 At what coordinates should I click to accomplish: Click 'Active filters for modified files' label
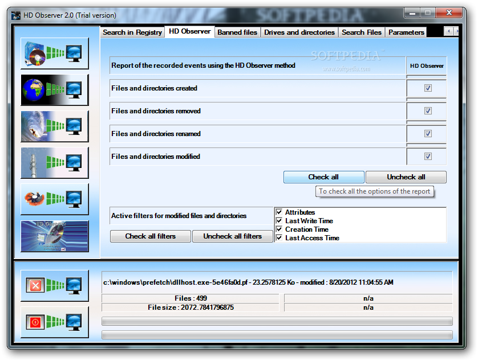[x=179, y=216]
